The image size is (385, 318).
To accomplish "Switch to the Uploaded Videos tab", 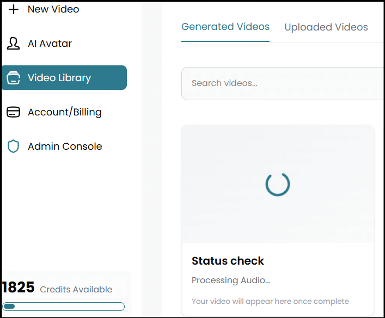I will tap(326, 27).
